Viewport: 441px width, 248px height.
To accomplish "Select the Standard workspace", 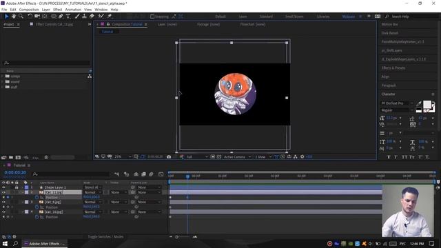I will click(x=266, y=17).
